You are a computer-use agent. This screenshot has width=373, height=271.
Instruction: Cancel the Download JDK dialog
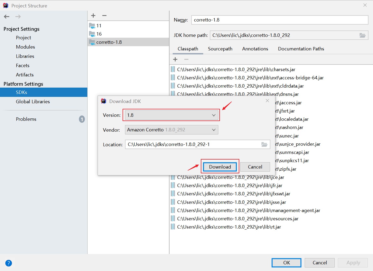(x=255, y=167)
